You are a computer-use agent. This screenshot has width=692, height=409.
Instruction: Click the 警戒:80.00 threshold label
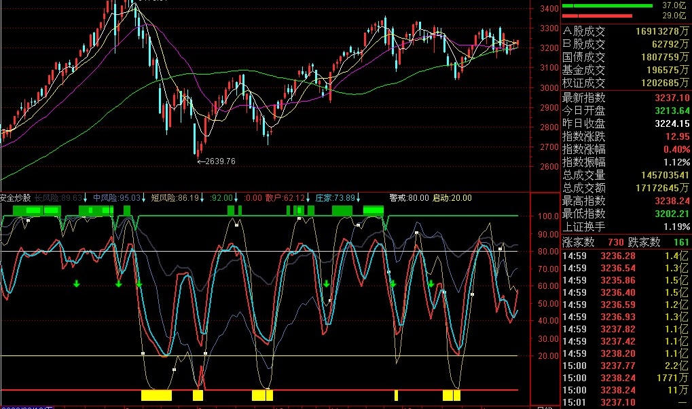(x=409, y=198)
